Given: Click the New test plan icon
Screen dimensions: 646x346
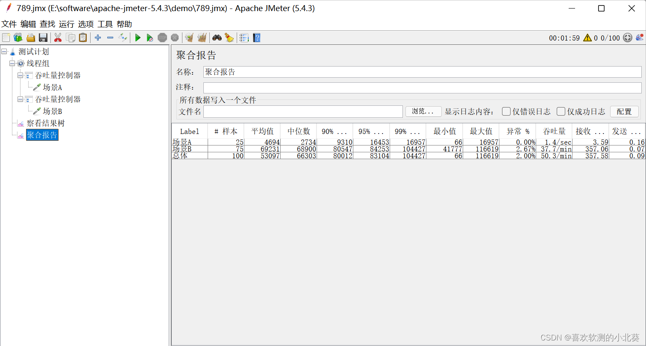Looking at the screenshot, I should (x=6, y=38).
